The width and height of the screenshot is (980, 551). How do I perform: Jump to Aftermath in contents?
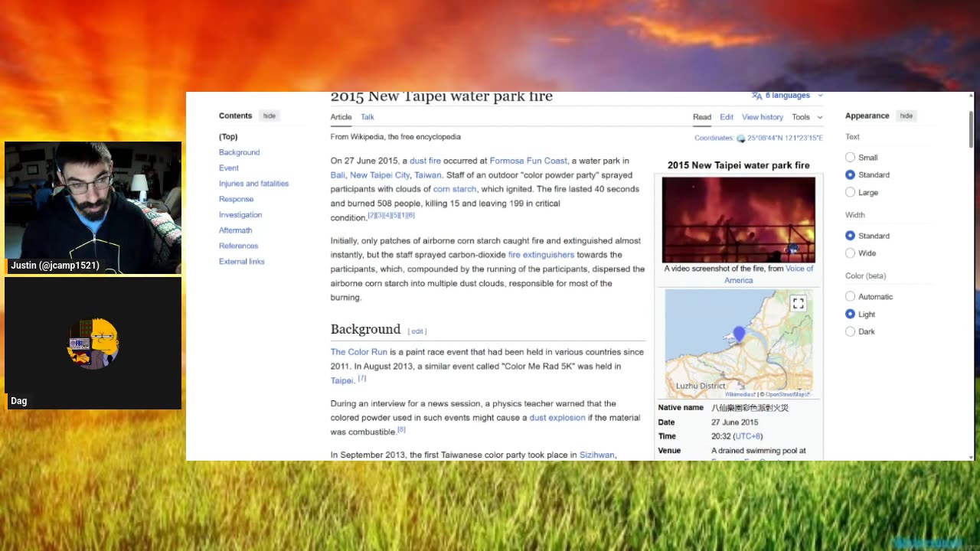(235, 230)
